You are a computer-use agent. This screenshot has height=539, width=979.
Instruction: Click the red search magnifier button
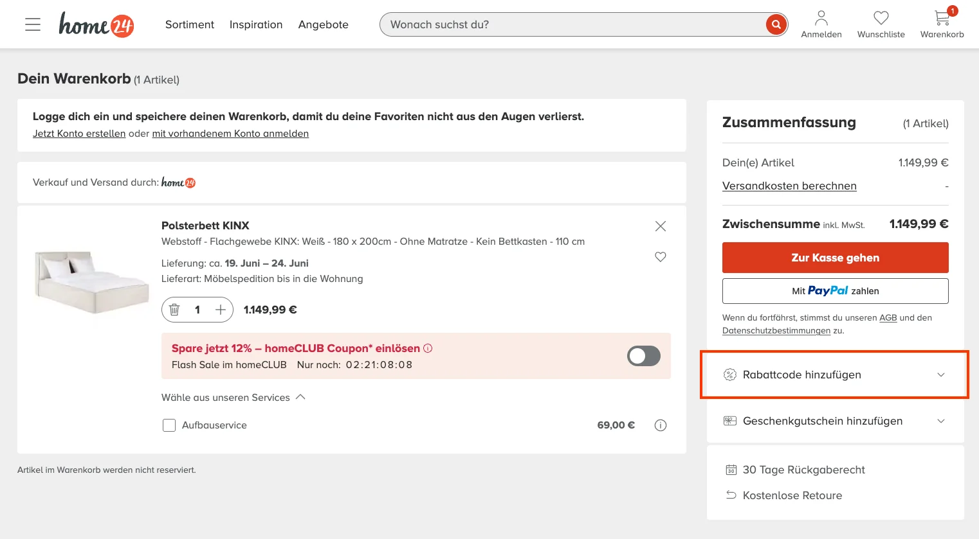(776, 24)
